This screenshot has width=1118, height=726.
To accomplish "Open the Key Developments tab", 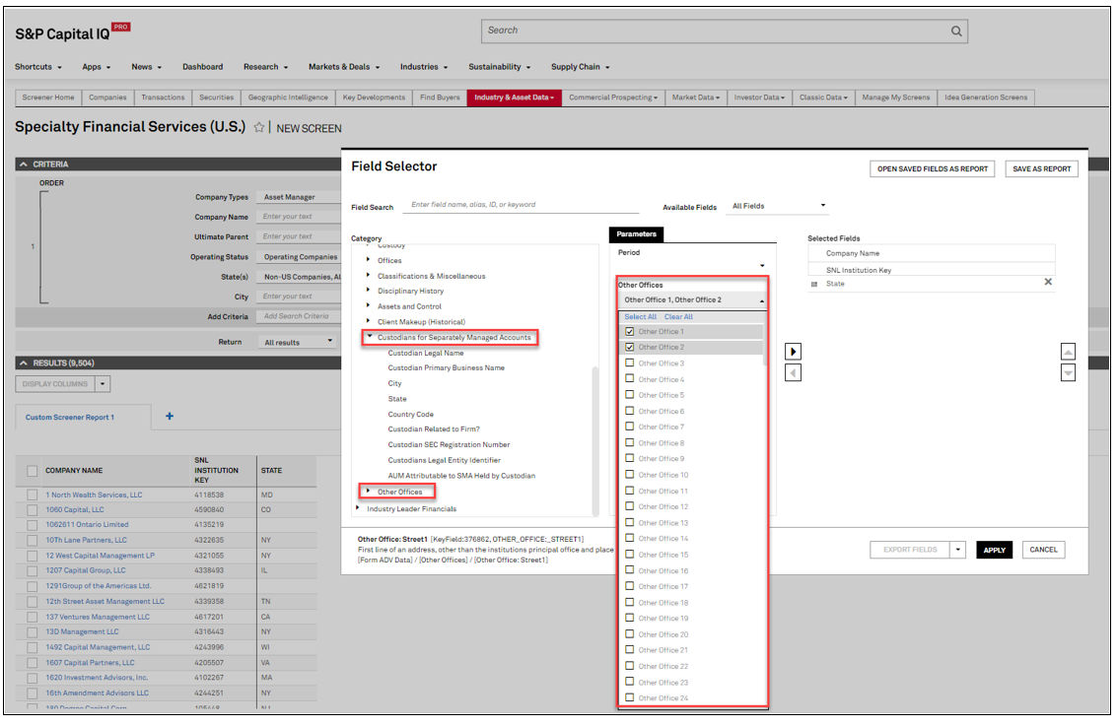I will pyautogui.click(x=374, y=98).
